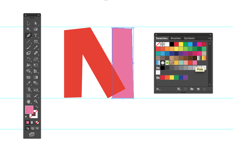Pick the Slice tool

coord(36,96)
